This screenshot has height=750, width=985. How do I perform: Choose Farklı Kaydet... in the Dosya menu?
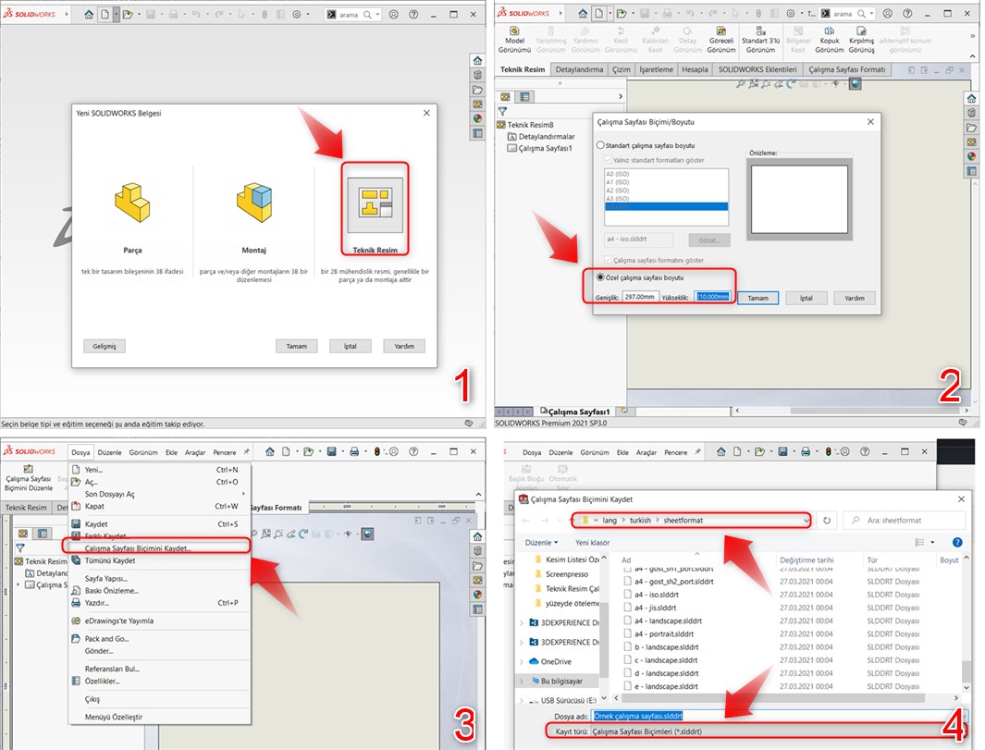click(x=159, y=536)
